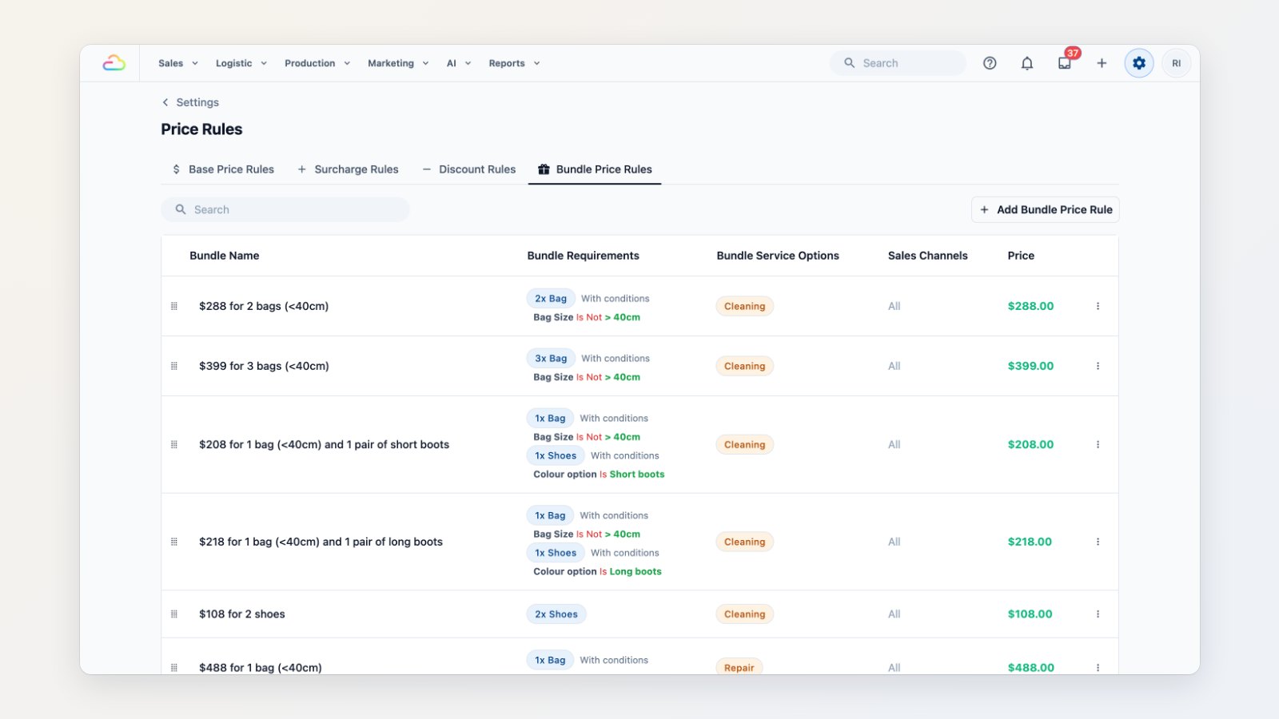This screenshot has width=1279, height=719.
Task: Click 3x Bag requirement tag
Action: click(x=551, y=359)
